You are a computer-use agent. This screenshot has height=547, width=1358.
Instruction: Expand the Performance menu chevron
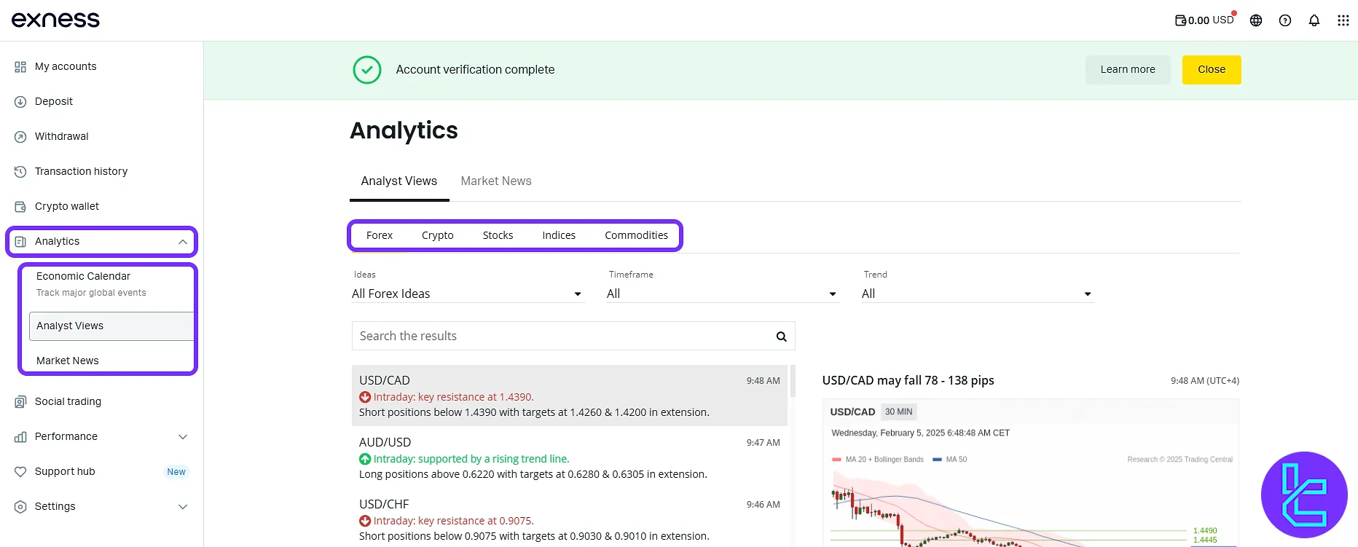coord(183,436)
